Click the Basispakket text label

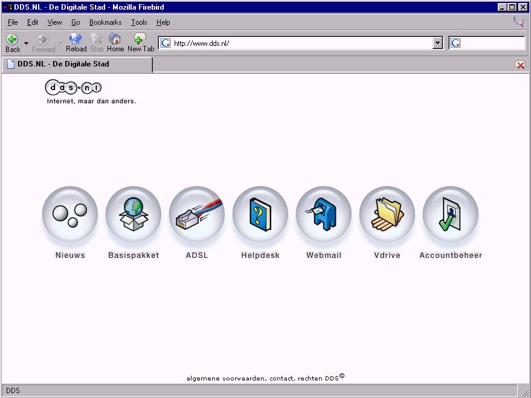(134, 255)
